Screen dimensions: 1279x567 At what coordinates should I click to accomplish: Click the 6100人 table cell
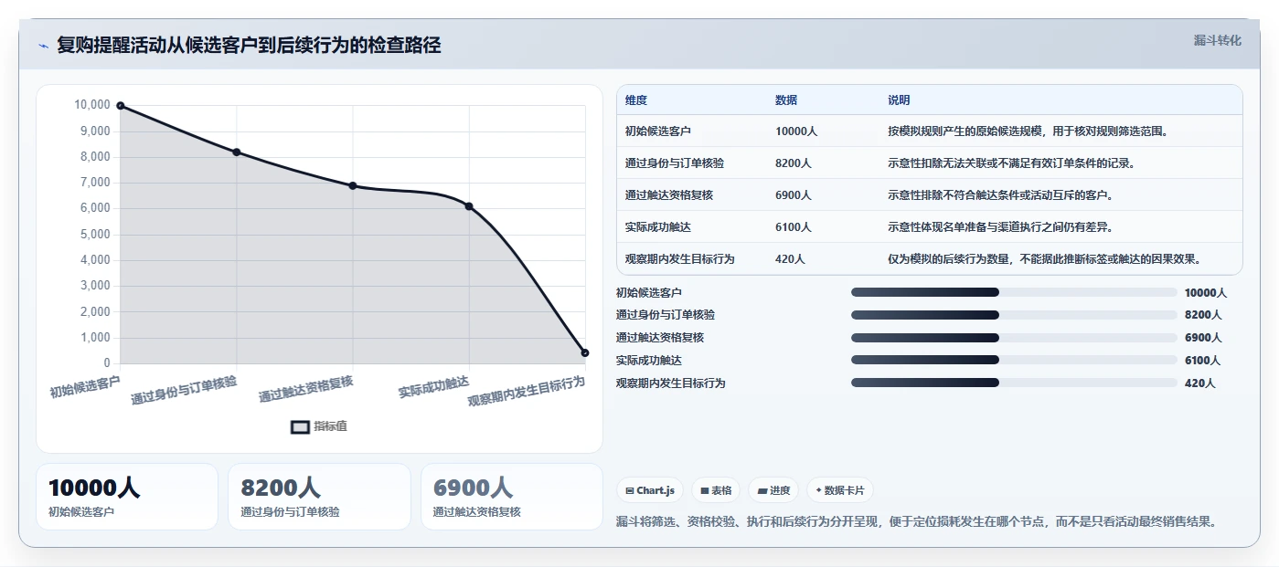point(794,227)
